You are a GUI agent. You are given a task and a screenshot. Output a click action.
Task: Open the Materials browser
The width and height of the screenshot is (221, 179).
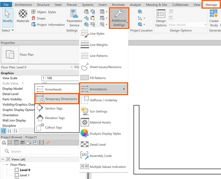pos(23,16)
